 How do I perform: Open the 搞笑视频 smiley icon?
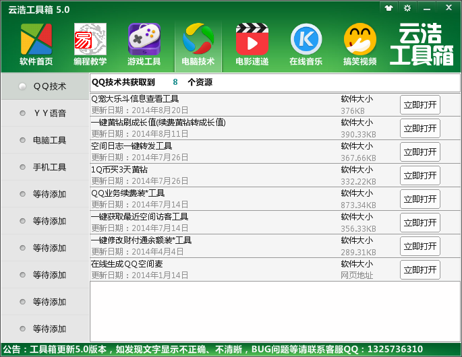[359, 44]
